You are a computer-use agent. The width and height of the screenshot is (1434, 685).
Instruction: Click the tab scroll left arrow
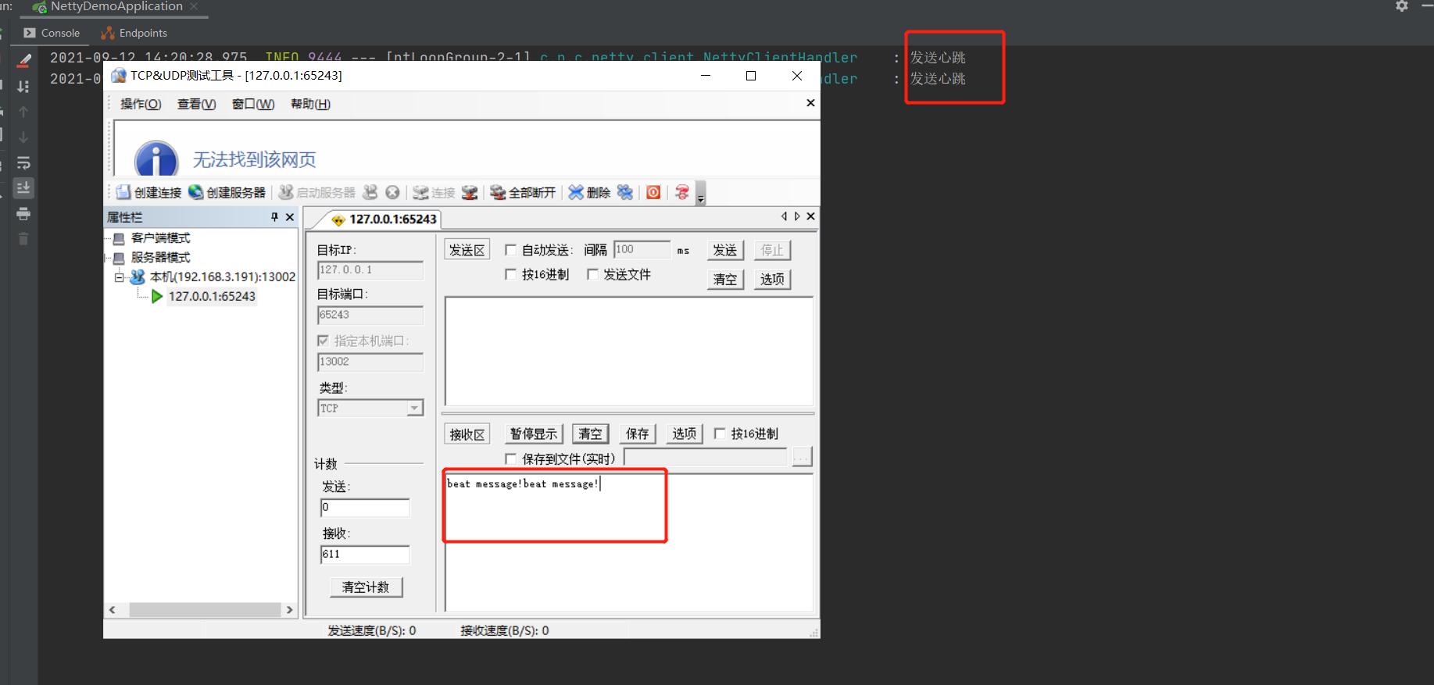[784, 216]
